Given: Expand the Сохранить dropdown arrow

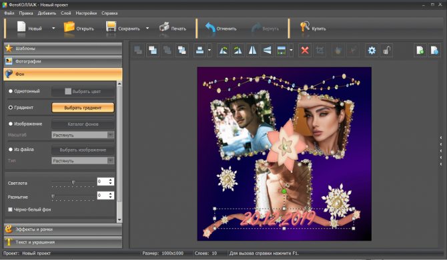Looking at the screenshot, I should 147,28.
